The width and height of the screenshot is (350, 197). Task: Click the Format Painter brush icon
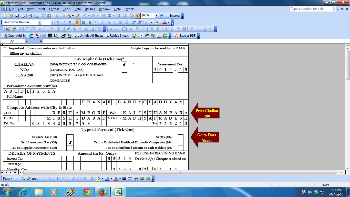coord(77,16)
